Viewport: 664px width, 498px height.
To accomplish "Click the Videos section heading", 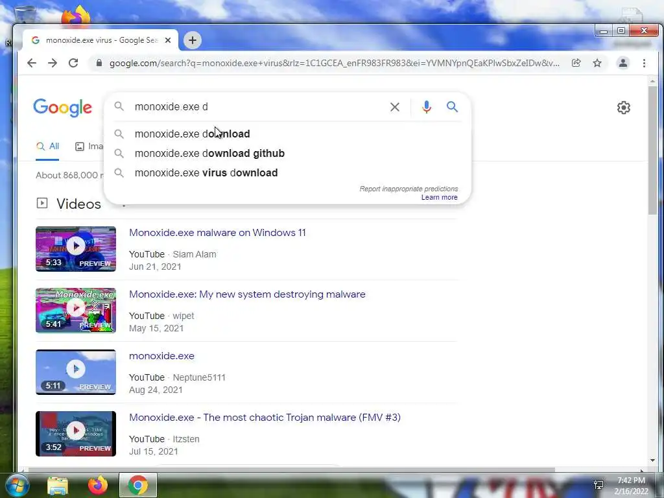I will click(78, 204).
